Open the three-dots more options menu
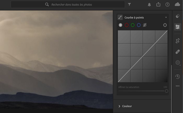This screenshot has height=113, width=183. (x=178, y=86)
